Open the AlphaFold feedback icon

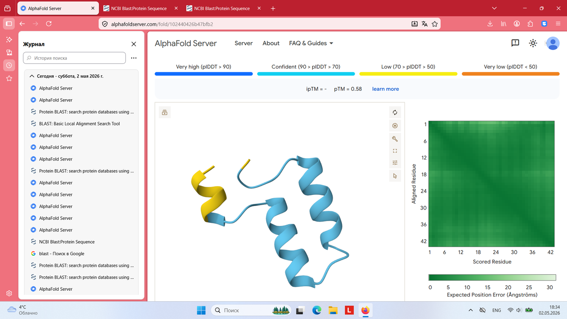[x=515, y=43]
